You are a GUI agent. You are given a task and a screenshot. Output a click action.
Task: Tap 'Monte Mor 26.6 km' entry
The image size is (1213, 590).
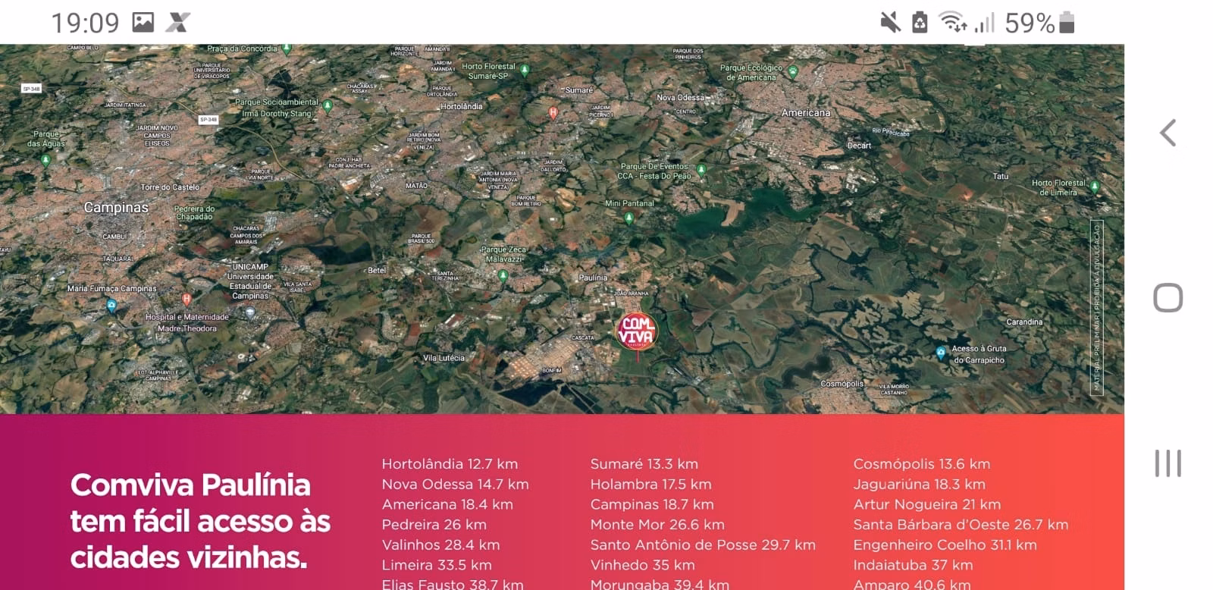(x=657, y=524)
